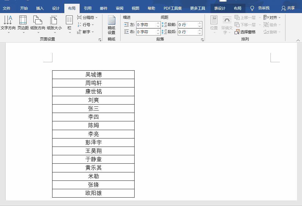Open the 文字方向 text direction tool

point(8,24)
